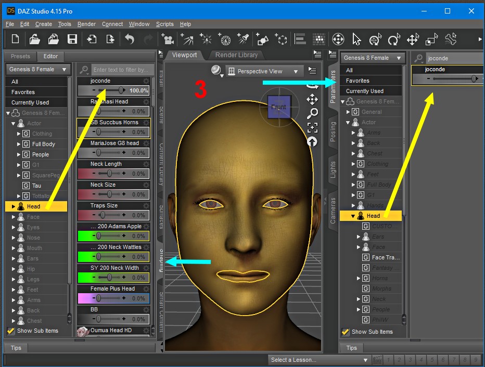
Task: Click the Merge file icon beside Open
Action: pyautogui.click(x=54, y=39)
